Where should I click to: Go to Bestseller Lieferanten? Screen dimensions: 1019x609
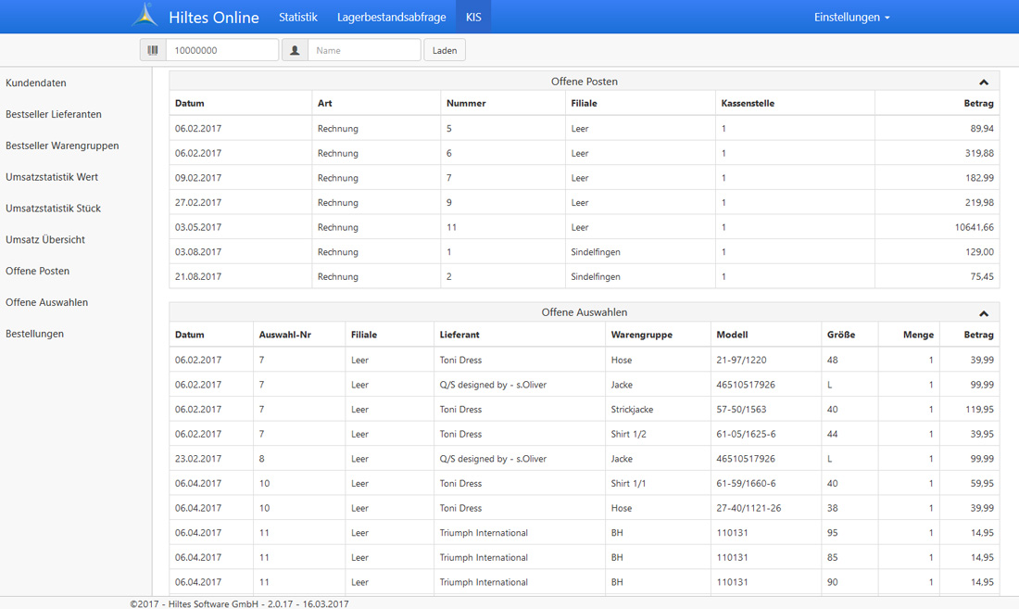click(54, 115)
